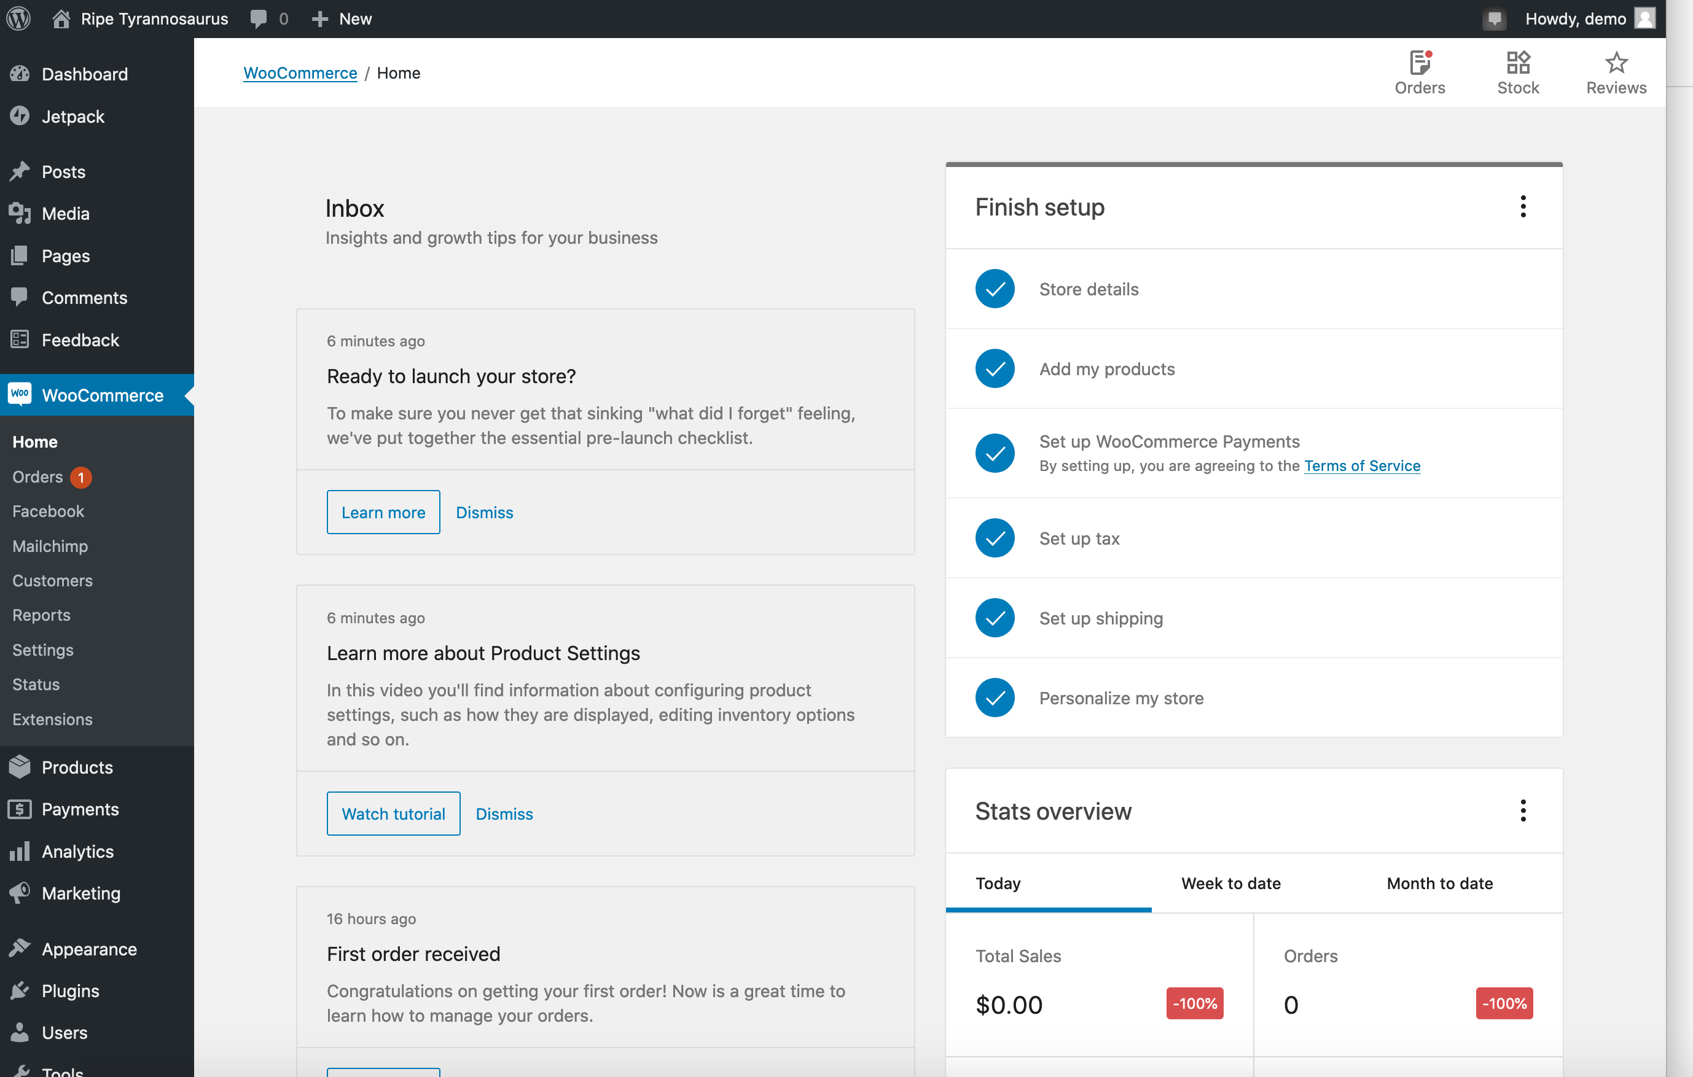Open comments bubble icon in admin bar
Viewport: 1693px width, 1077px height.
point(259,19)
